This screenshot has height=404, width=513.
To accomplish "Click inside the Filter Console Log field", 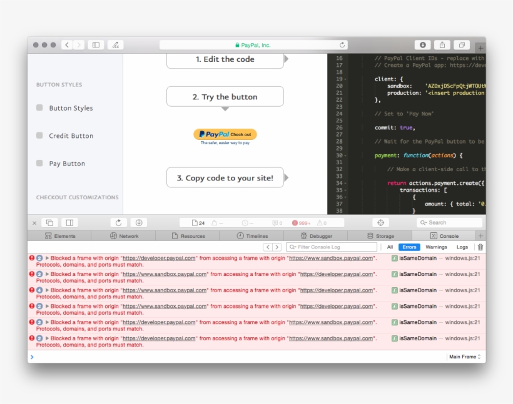I will tap(332, 247).
